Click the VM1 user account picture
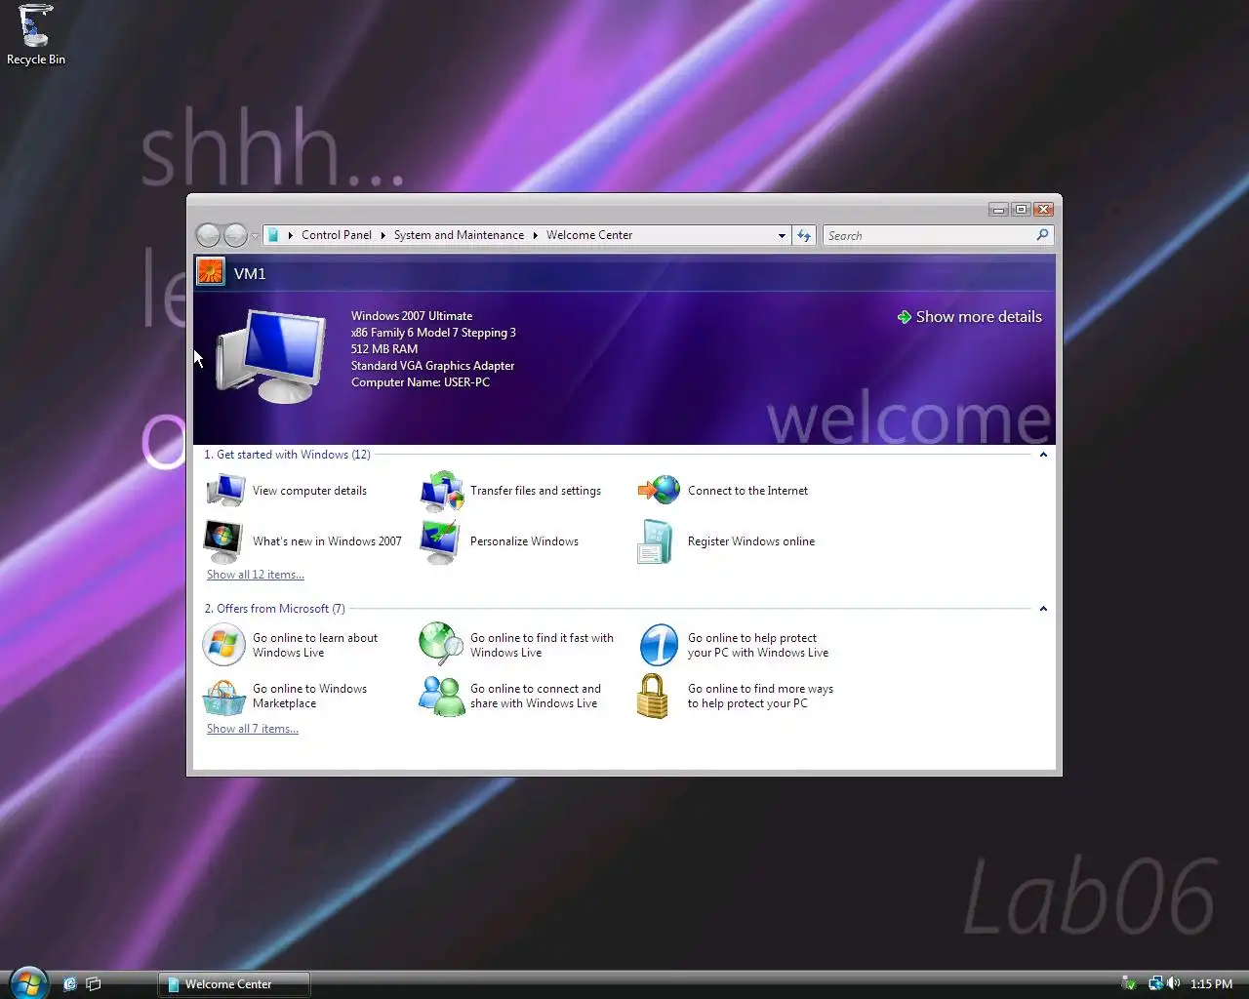This screenshot has width=1249, height=999. click(211, 272)
